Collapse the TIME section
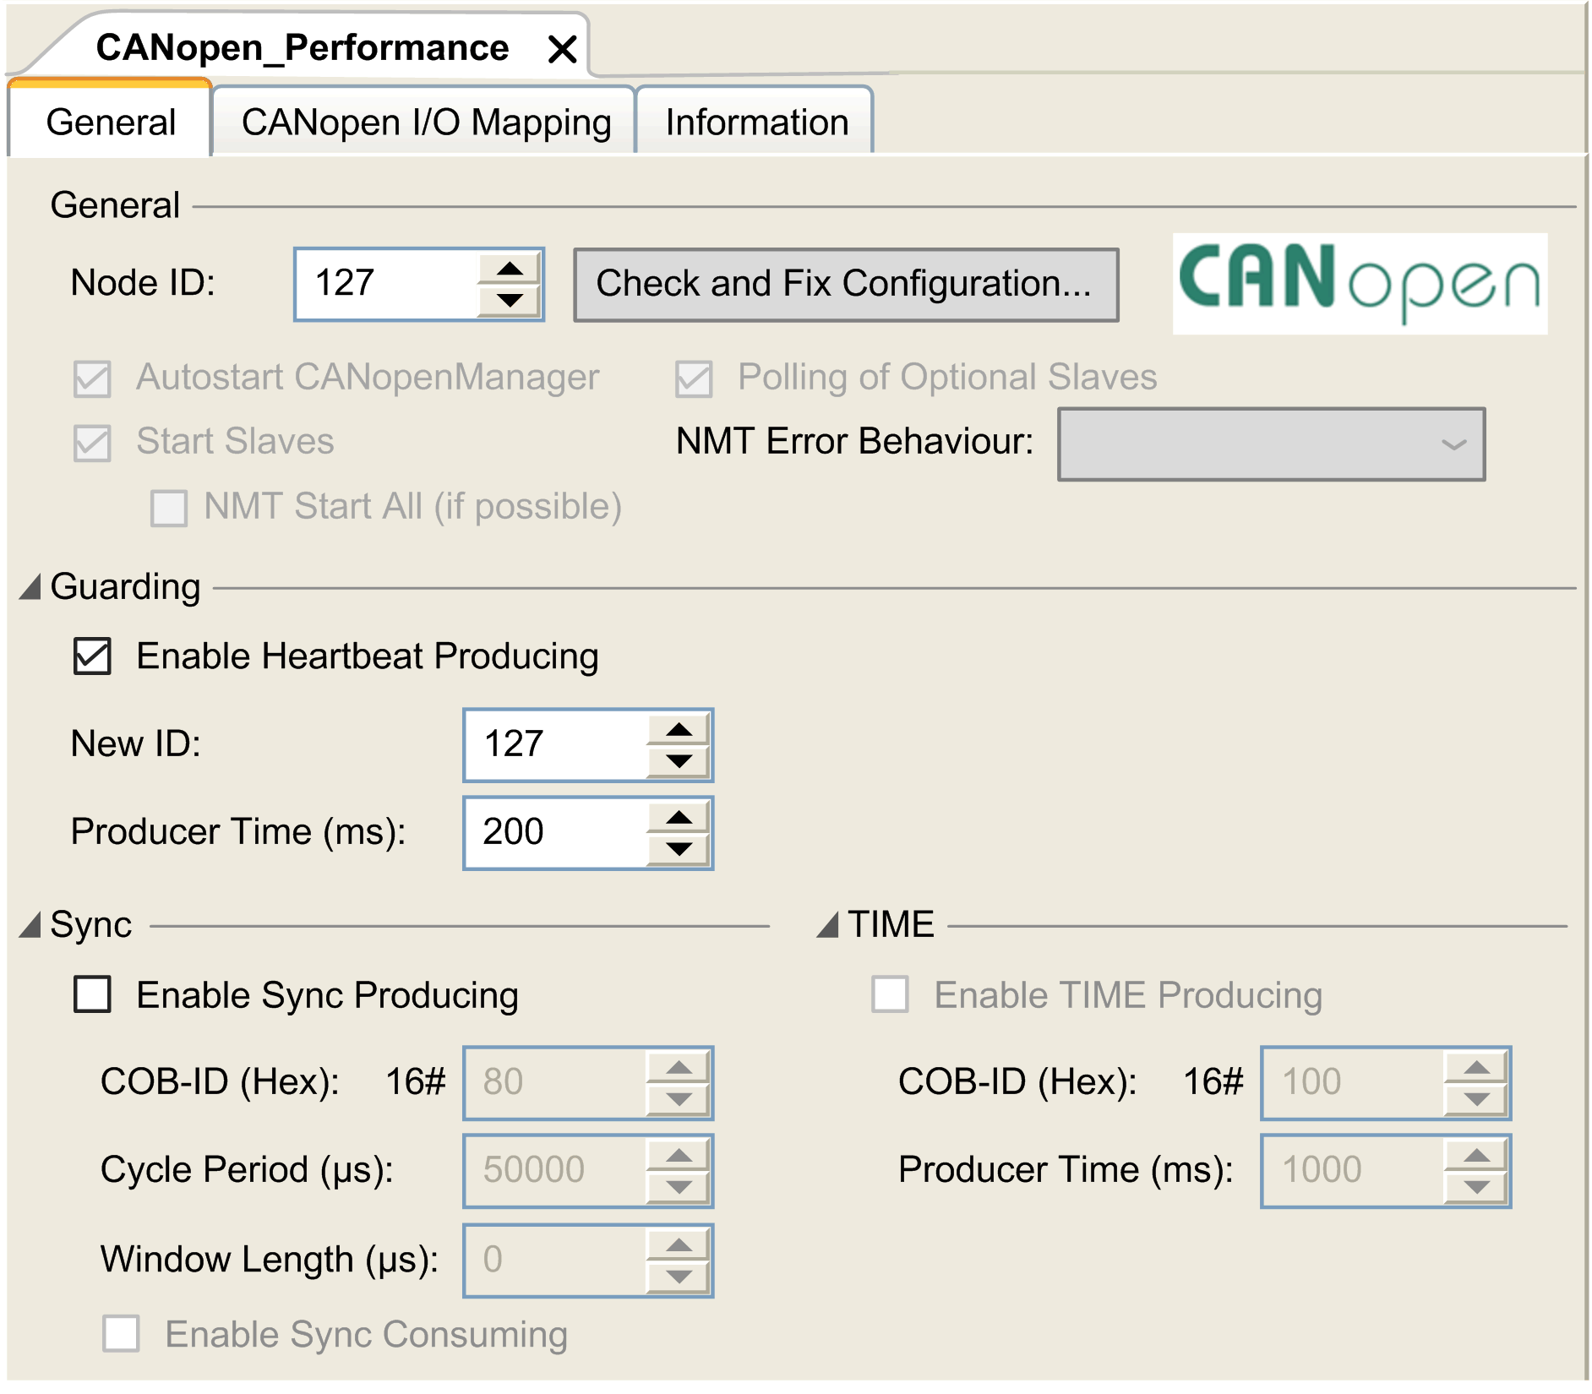This screenshot has height=1394, width=1592. coord(831,923)
